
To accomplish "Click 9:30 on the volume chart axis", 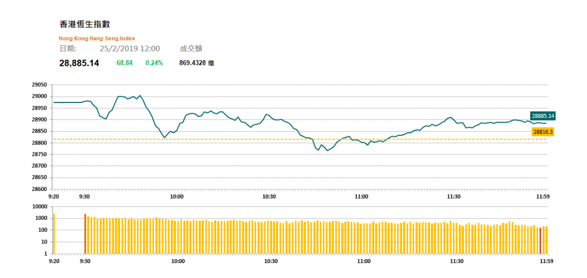I will point(85,261).
